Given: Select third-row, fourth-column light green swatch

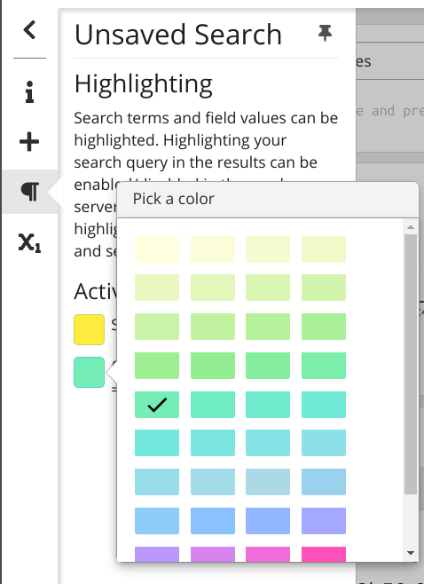Looking at the screenshot, I should pyautogui.click(x=324, y=327).
